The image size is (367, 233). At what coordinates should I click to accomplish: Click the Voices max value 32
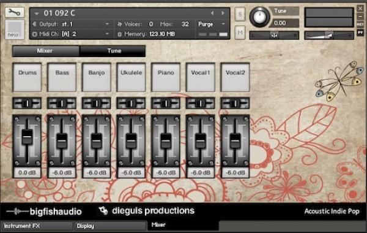click(x=185, y=24)
